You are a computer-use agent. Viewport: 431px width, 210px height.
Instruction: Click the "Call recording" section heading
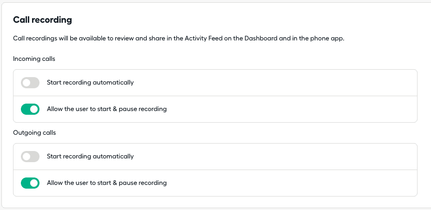[42, 20]
